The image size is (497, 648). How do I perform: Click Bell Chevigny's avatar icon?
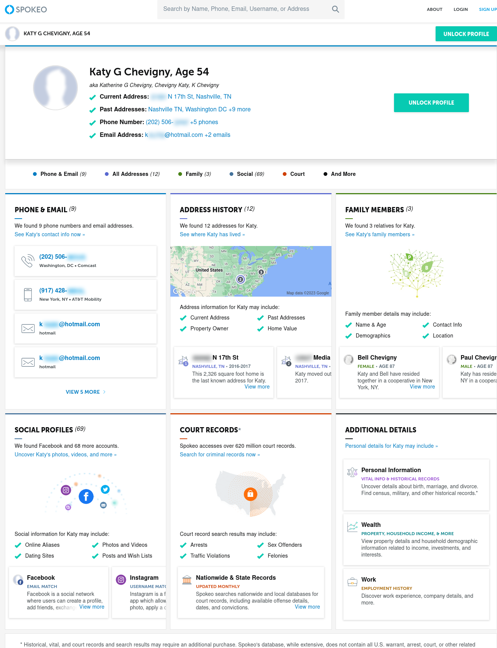click(349, 359)
